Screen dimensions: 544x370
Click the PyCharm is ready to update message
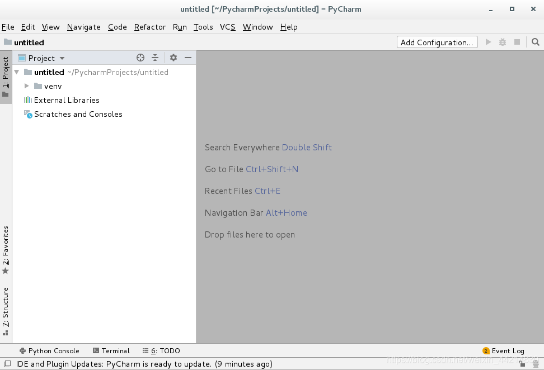[144, 364]
